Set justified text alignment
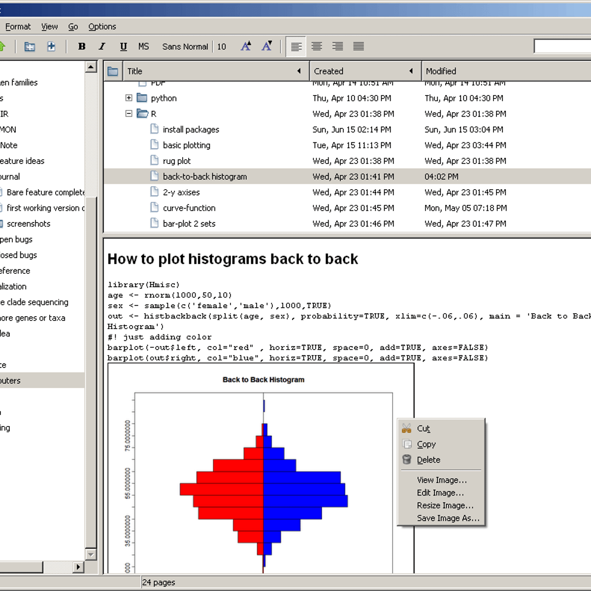 (359, 46)
